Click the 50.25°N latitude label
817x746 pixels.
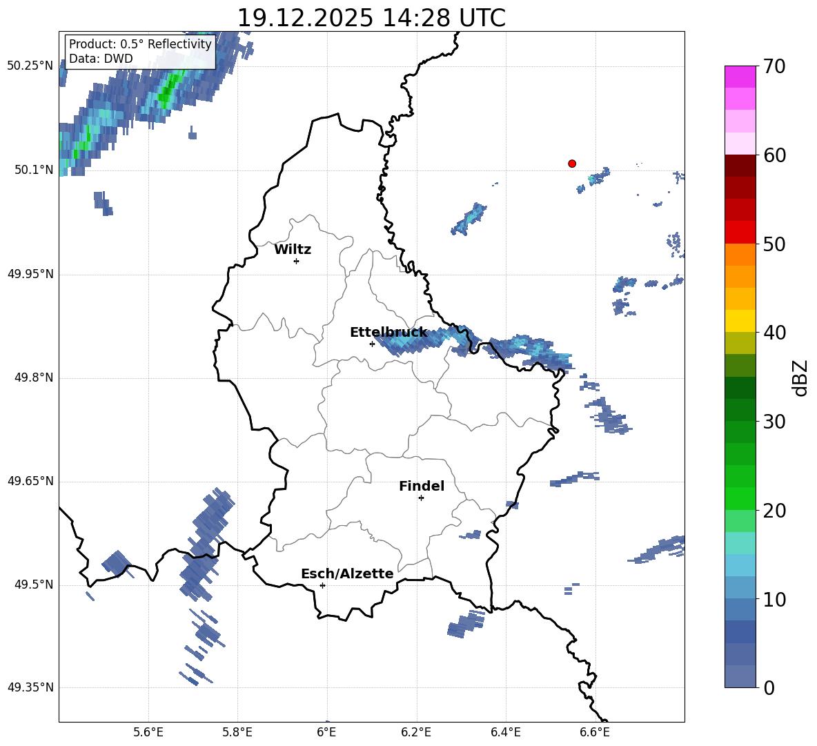coord(30,66)
